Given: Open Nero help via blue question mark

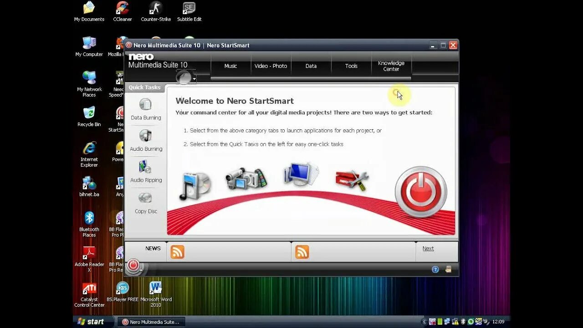Looking at the screenshot, I should tap(435, 269).
